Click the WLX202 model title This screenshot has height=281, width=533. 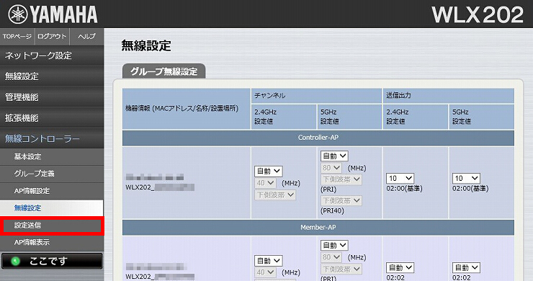coord(478,14)
